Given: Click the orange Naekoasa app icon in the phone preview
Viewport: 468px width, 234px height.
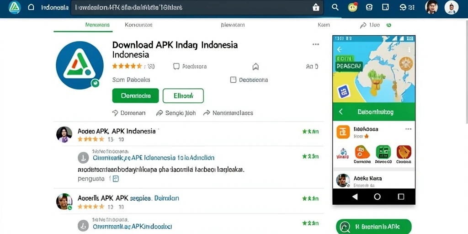Looking at the screenshot, I should coord(343,132).
